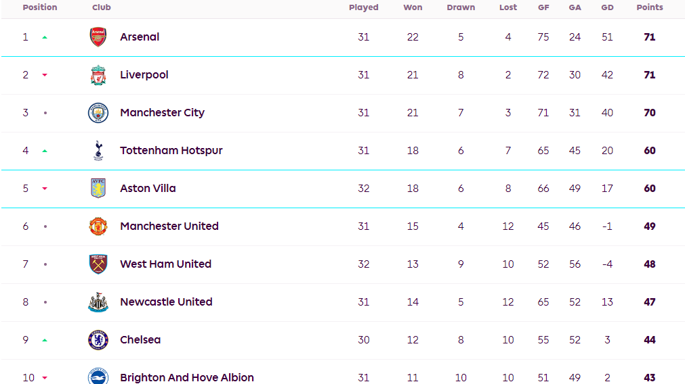The image size is (685, 384).
Task: Click the Aston Villa crest icon
Action: pyautogui.click(x=98, y=189)
